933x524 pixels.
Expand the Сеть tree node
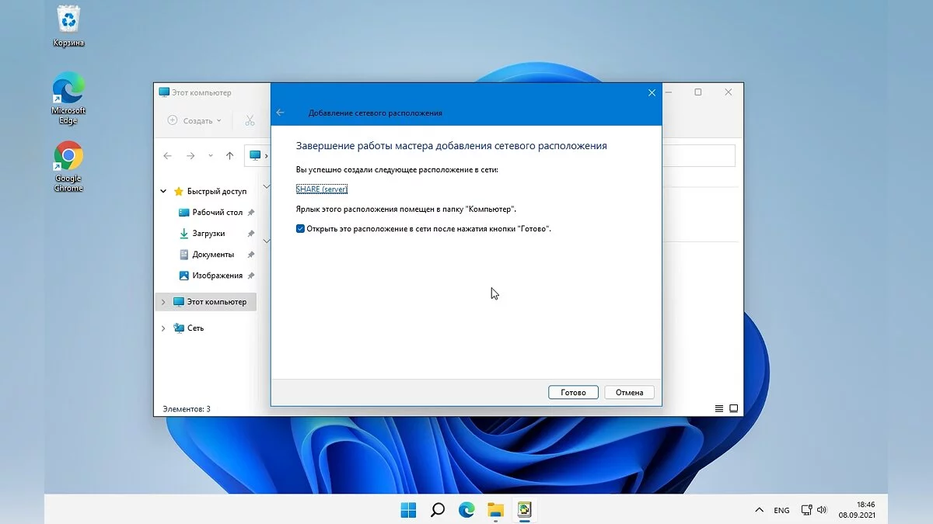pos(163,328)
